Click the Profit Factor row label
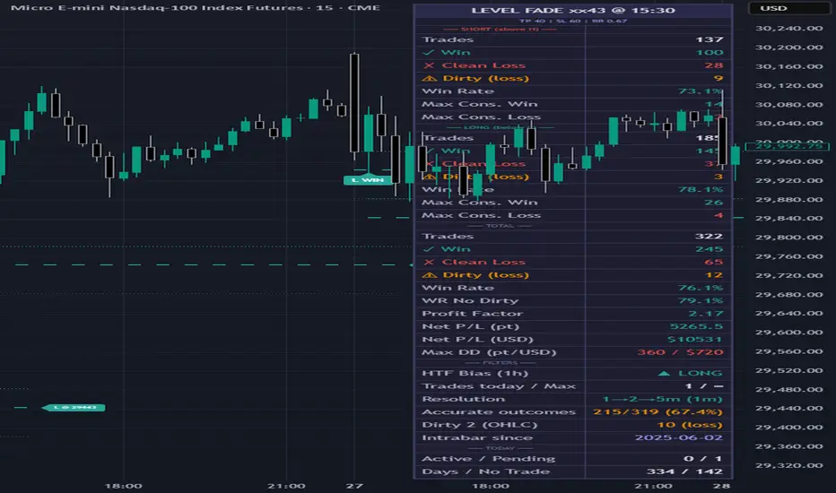This screenshot has width=836, height=493. 473,314
